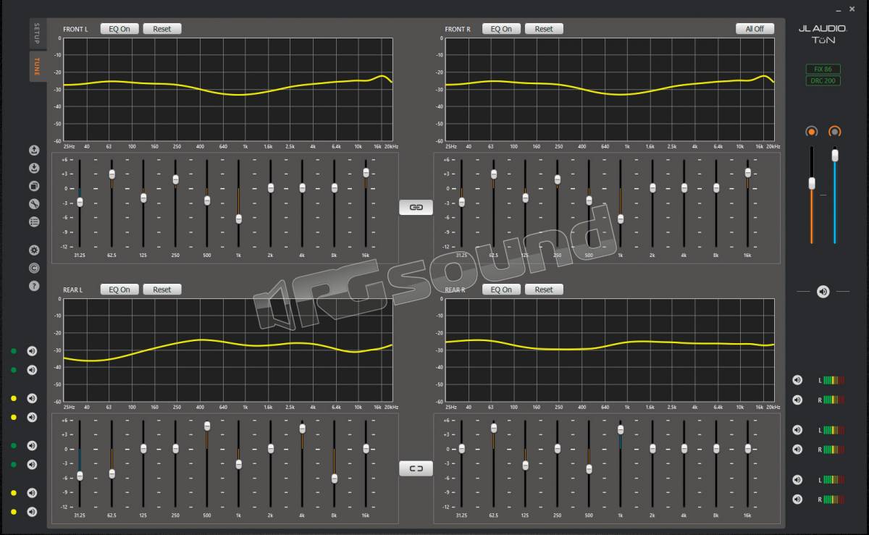Viewport: 869px width, 535px height.
Task: Switch to the SETUP tab
Action: pyautogui.click(x=38, y=33)
